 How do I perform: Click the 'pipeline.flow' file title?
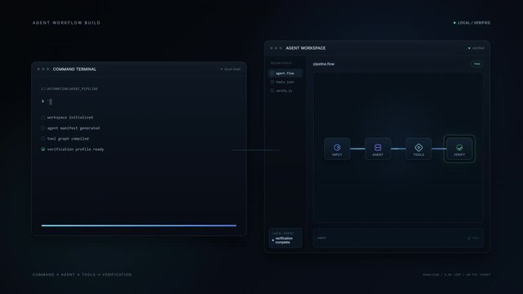pyautogui.click(x=324, y=64)
